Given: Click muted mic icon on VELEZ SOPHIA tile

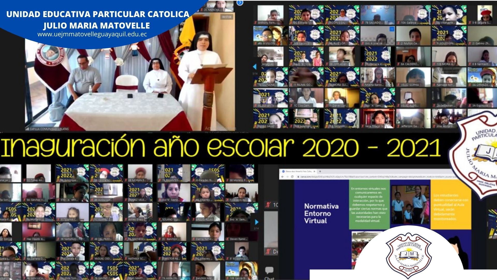Looking at the screenshot, I should pos(399,85).
